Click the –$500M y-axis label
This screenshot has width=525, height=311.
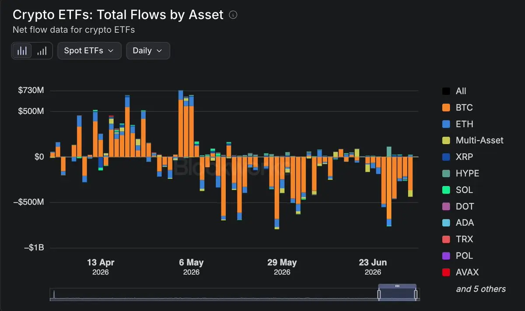pyautogui.click(x=28, y=202)
